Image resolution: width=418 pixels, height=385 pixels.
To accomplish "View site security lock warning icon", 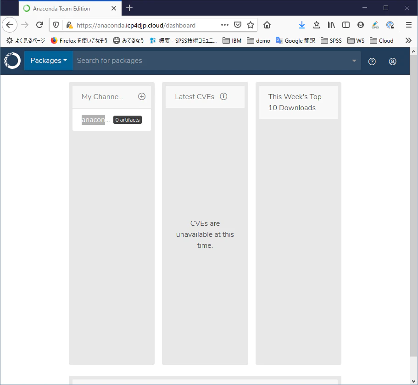I will pos(69,25).
